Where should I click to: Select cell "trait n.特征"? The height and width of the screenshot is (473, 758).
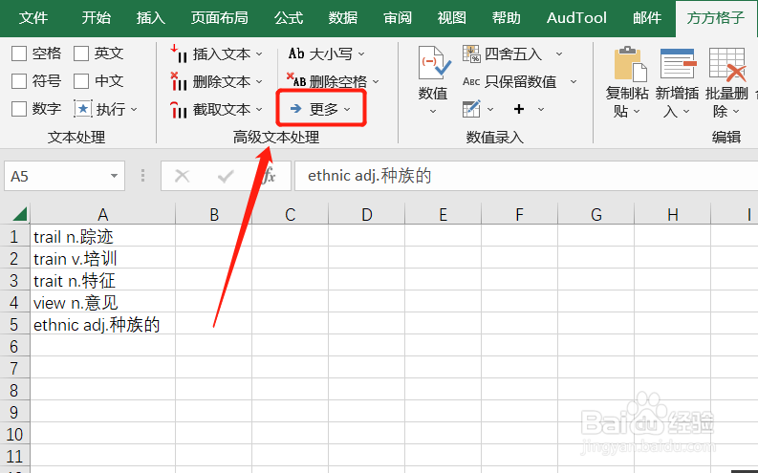tap(102, 280)
